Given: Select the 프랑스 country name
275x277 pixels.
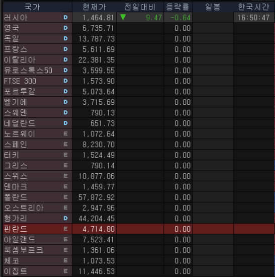Looking at the screenshot, I should click(16, 49).
